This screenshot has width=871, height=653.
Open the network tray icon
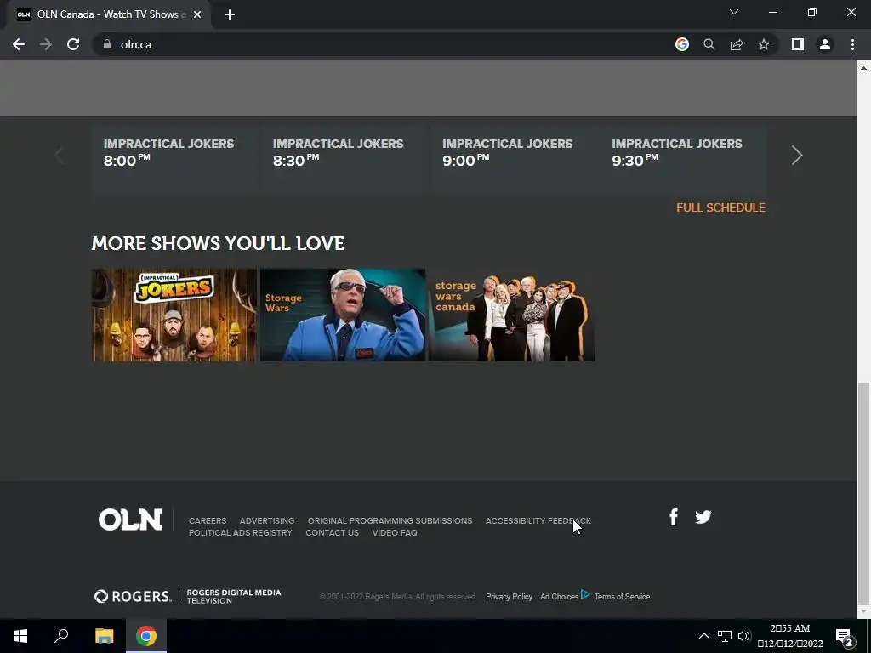(725, 636)
